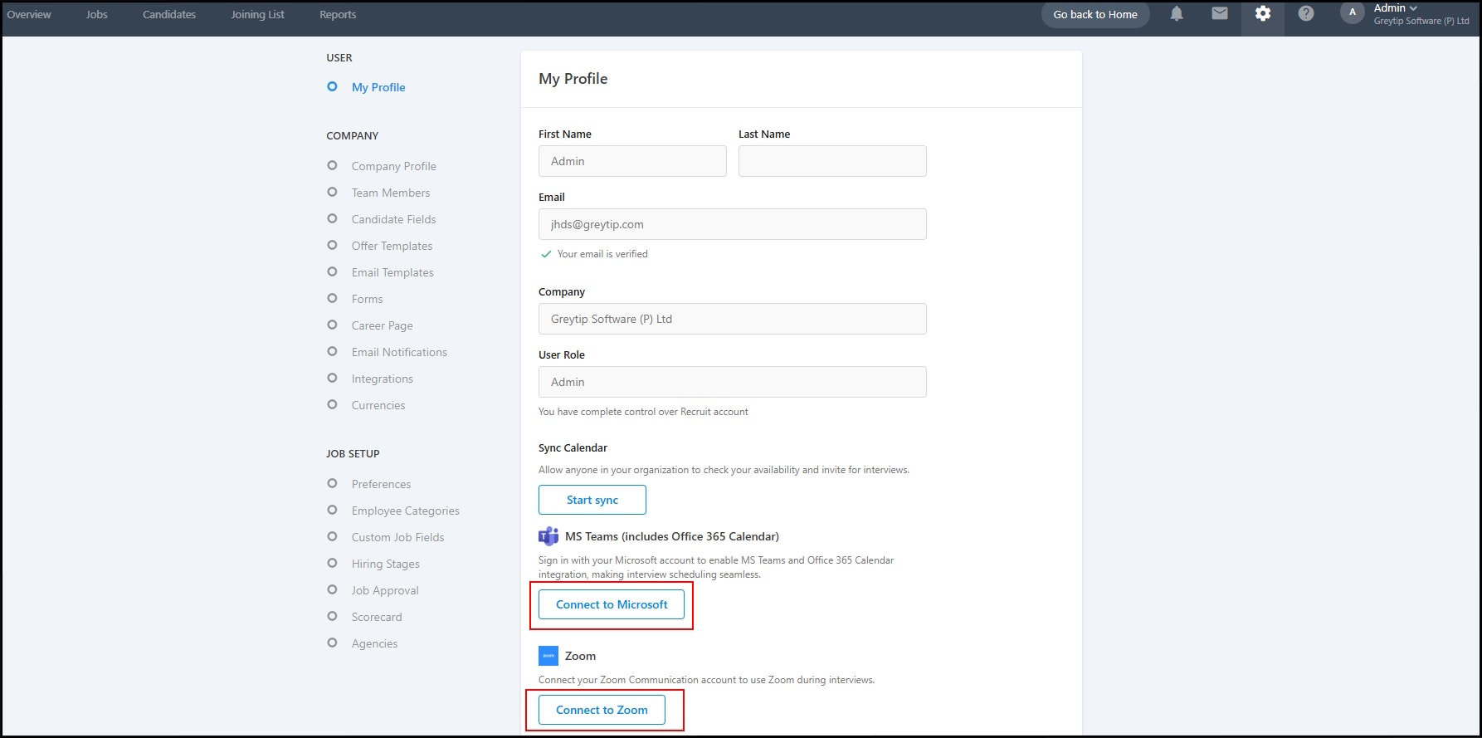Screen dimensions: 1482x738
Task: Open the help question mark icon
Action: click(1306, 13)
